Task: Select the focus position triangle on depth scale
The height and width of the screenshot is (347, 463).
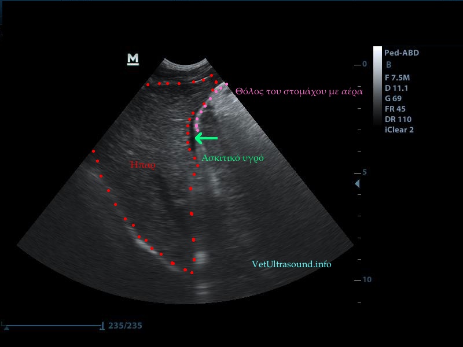Action: (x=357, y=183)
